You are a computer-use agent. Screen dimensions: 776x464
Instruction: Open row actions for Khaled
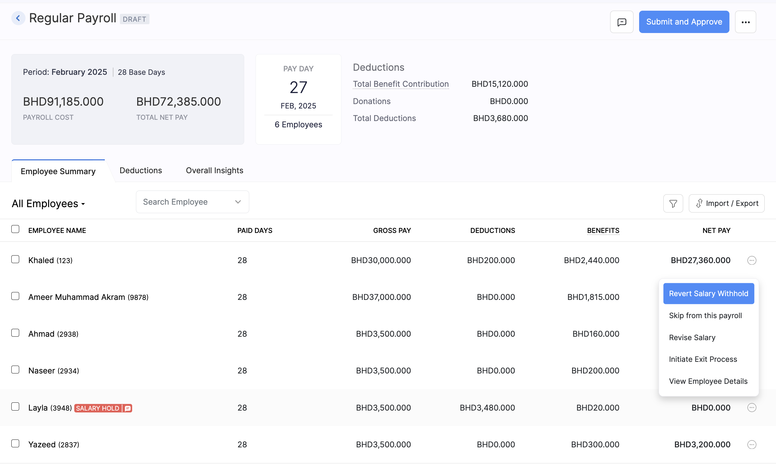pos(751,260)
